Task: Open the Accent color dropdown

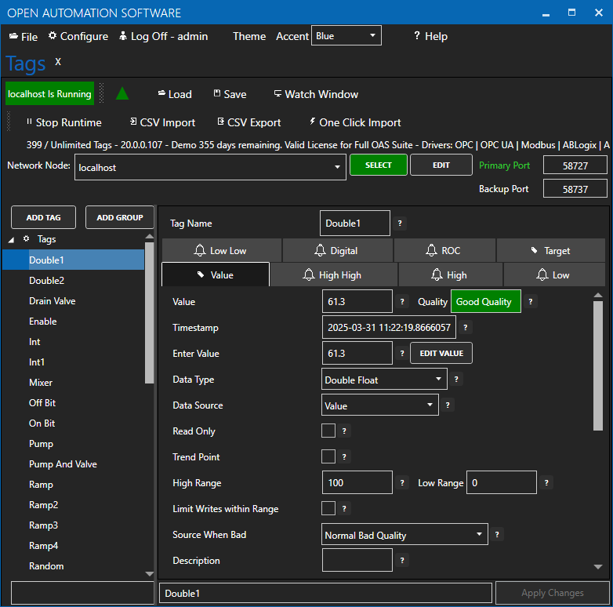Action: click(346, 36)
